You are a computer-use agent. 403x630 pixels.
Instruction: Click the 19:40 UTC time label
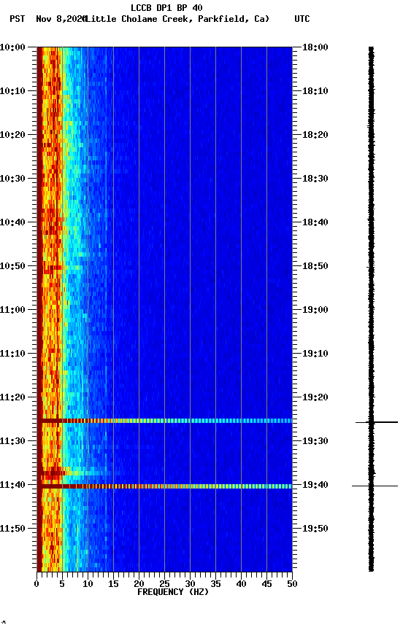315,486
